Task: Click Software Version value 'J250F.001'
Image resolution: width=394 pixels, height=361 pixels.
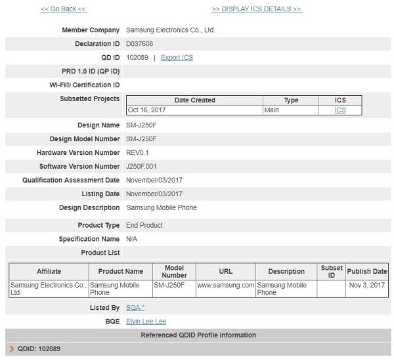Action: 141,167
